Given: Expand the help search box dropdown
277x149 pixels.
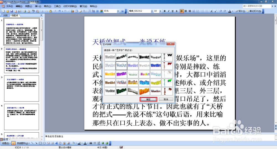Looking at the screenshot, I should point(272,6).
